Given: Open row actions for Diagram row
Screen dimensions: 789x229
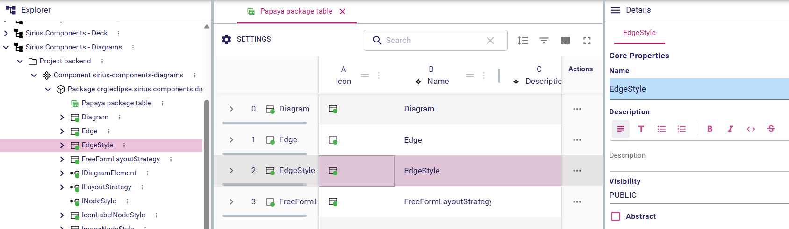Looking at the screenshot, I should point(577,109).
